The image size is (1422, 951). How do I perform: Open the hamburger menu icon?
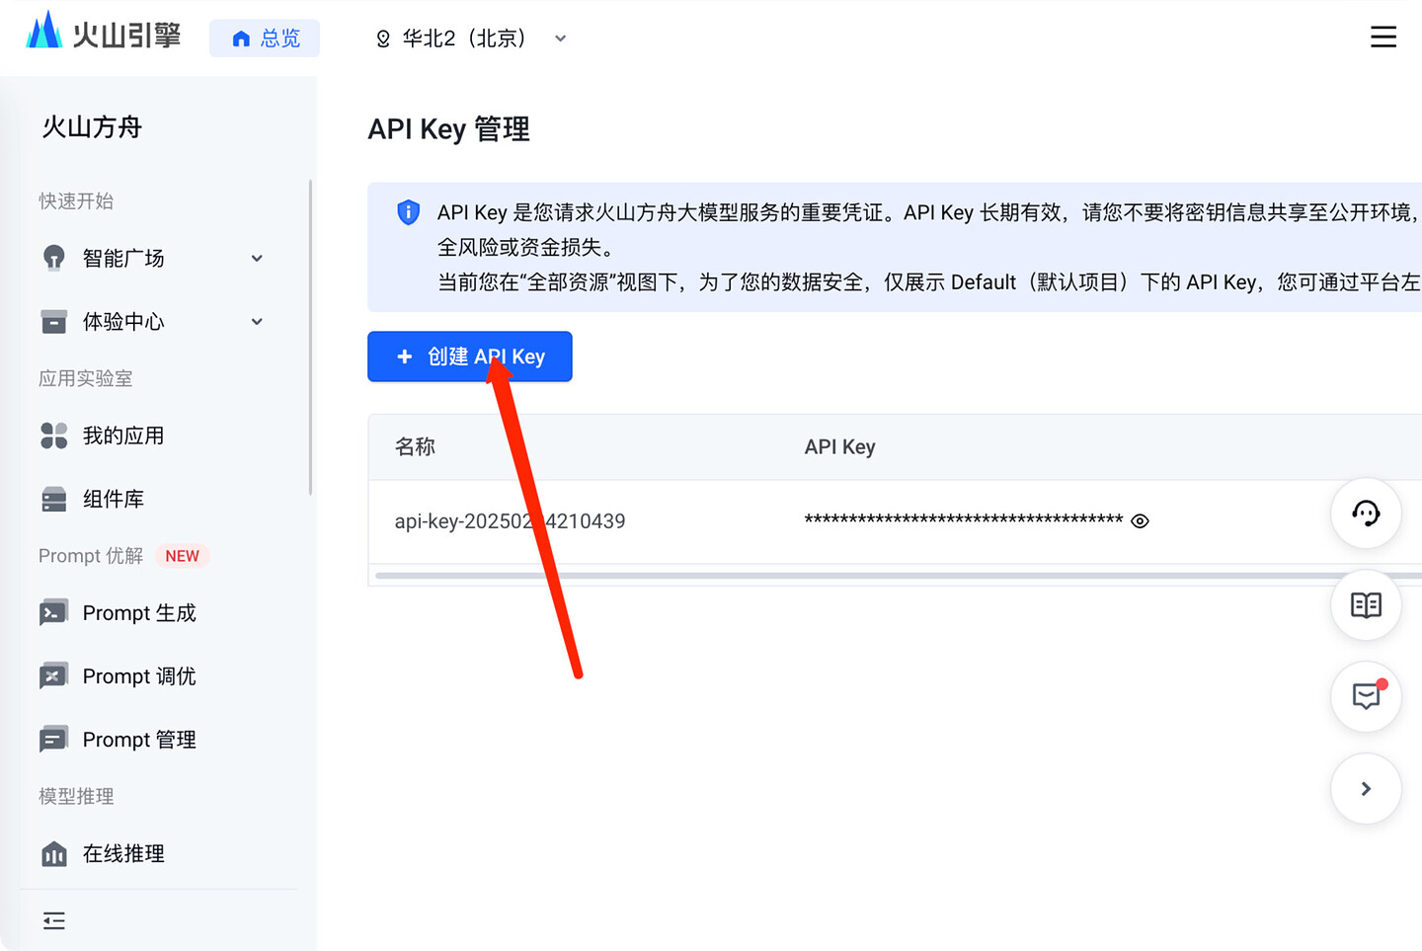[1382, 38]
